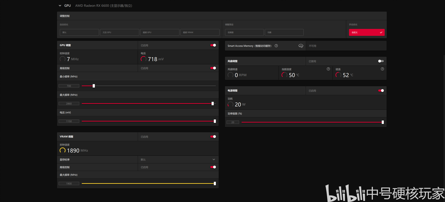Click the 1900 VRAM frequency field

(69, 183)
